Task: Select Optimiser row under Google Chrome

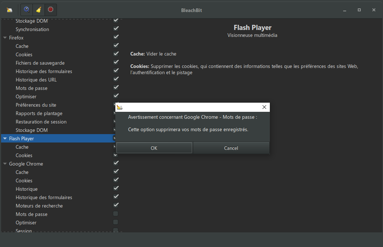Action: tap(26, 223)
